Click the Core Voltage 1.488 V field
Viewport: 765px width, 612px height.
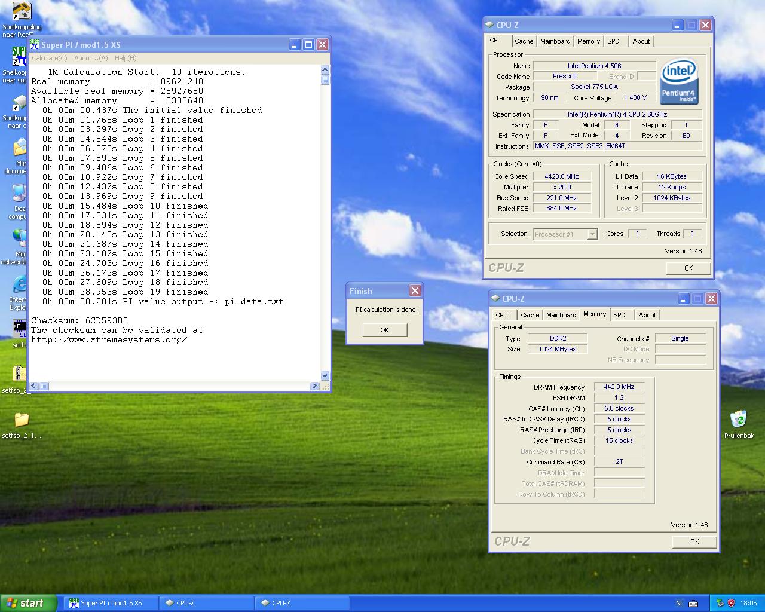tap(635, 97)
